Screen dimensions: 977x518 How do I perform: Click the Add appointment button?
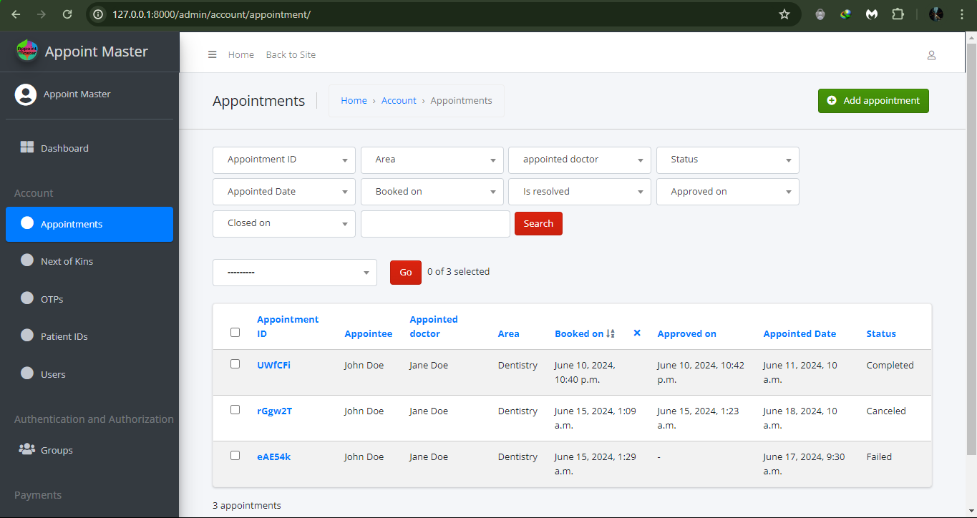873,101
